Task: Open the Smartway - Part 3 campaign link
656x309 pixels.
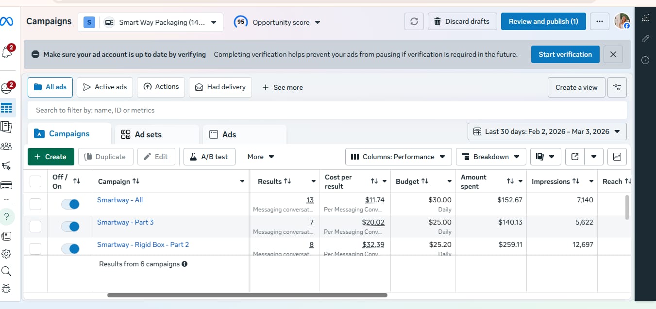Action: pyautogui.click(x=125, y=222)
